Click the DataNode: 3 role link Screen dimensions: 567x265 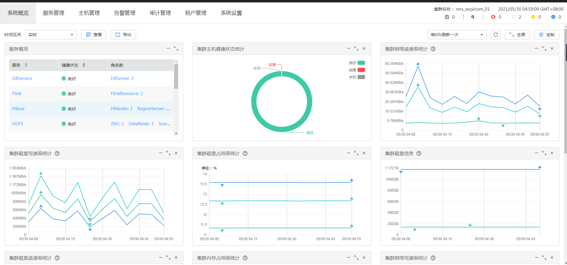coord(141,124)
